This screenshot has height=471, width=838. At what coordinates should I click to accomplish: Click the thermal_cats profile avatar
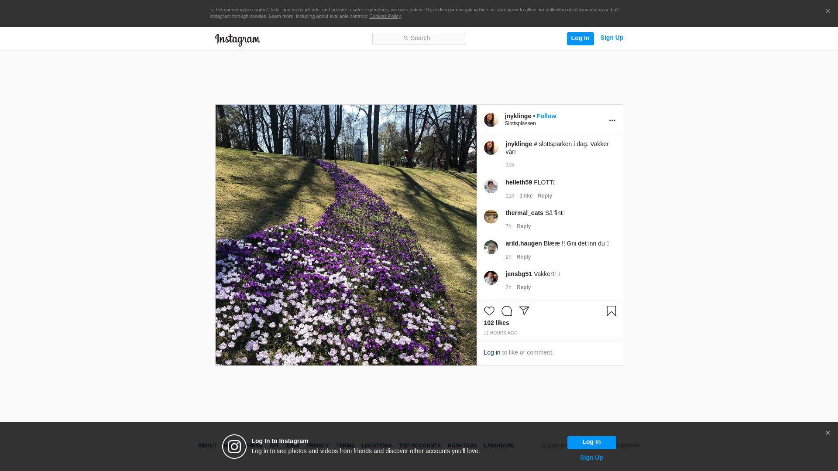pos(491,217)
